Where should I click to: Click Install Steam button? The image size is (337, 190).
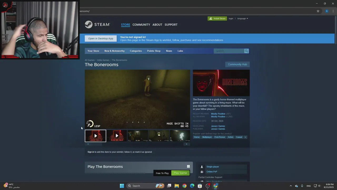click(217, 18)
